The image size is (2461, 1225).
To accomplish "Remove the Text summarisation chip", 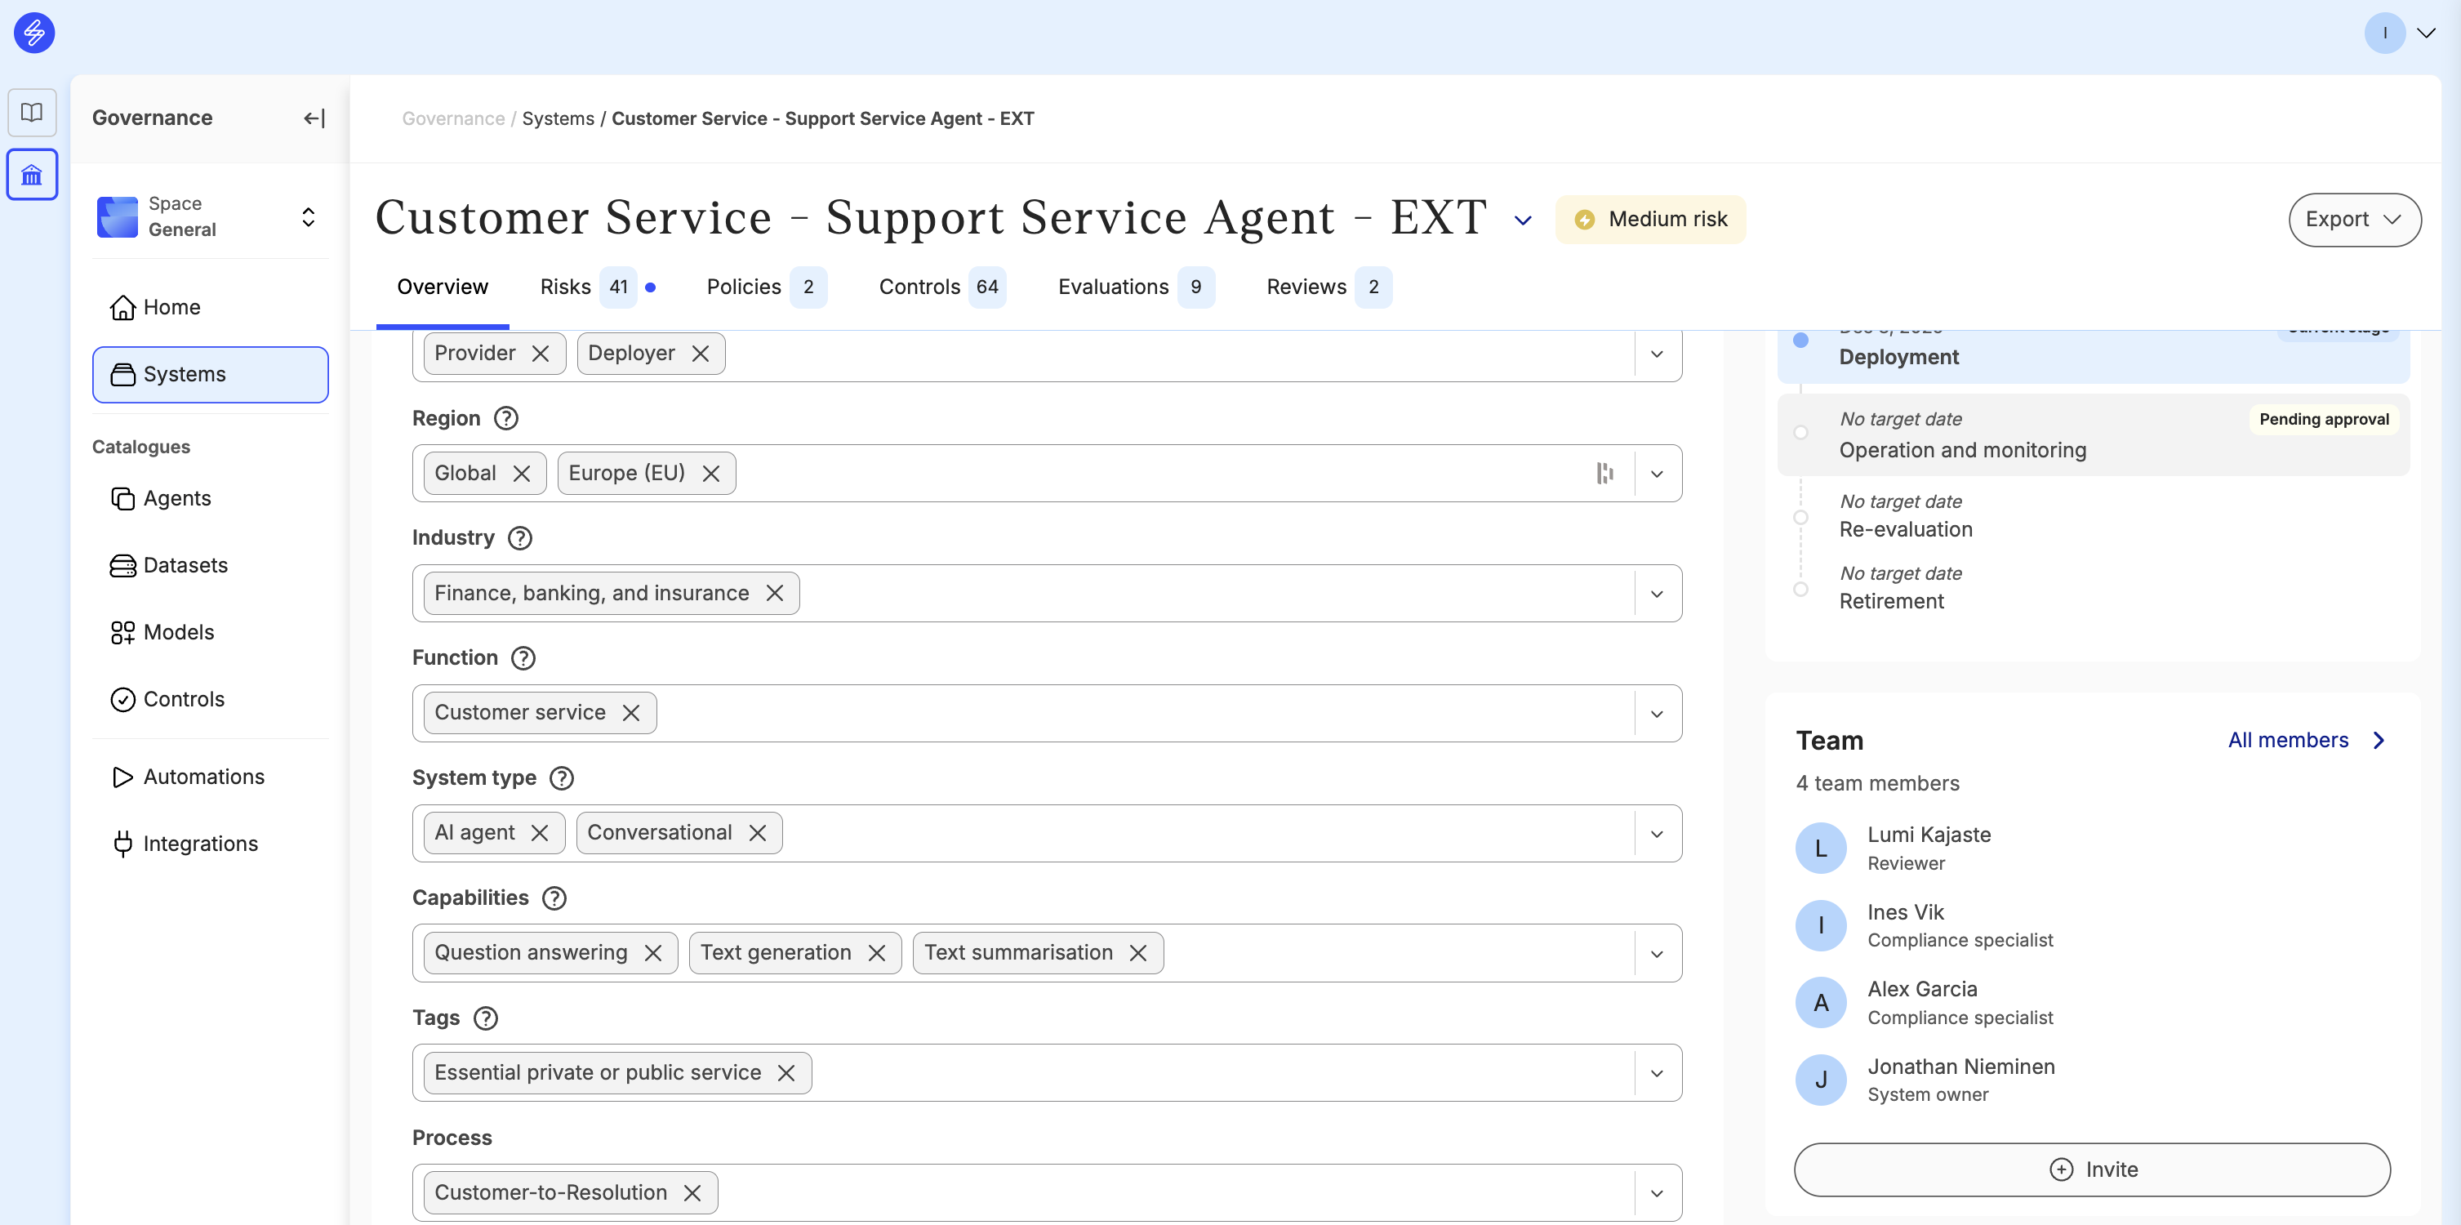I will (x=1138, y=954).
